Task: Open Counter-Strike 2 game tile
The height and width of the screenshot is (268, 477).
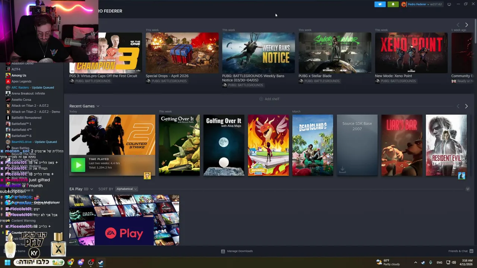Action: 112,135
